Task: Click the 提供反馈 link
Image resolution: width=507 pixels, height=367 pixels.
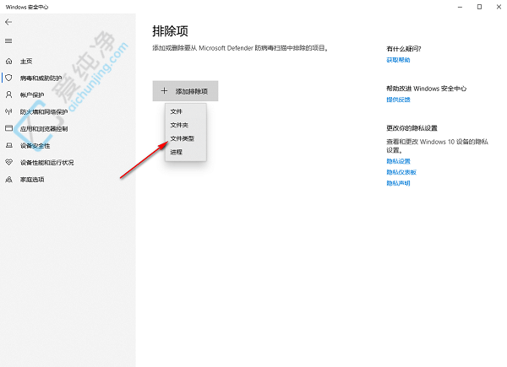Action: (398, 100)
